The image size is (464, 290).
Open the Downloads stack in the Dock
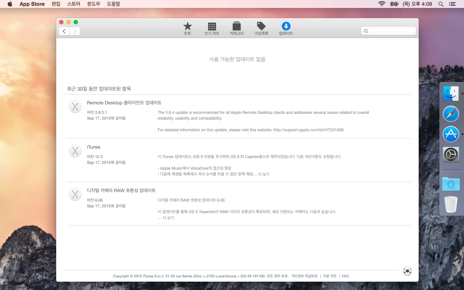(451, 184)
